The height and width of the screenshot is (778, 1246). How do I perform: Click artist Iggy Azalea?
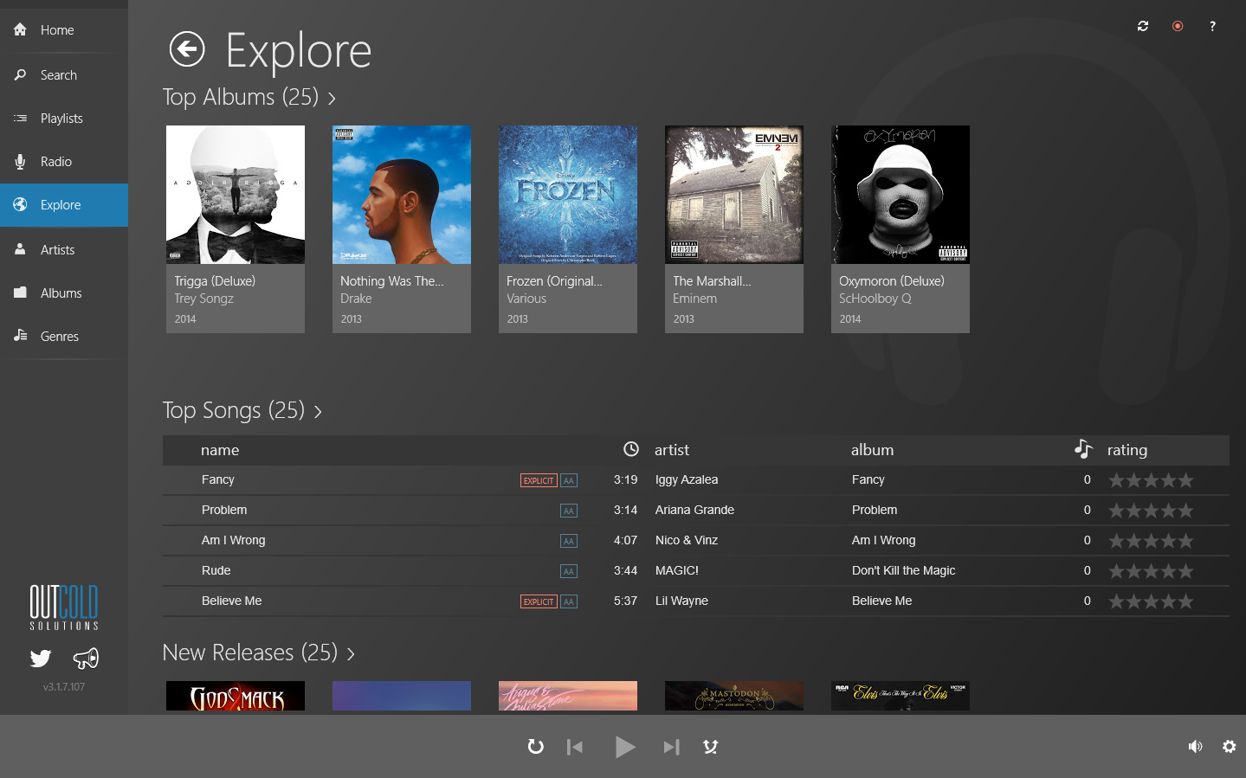687,479
